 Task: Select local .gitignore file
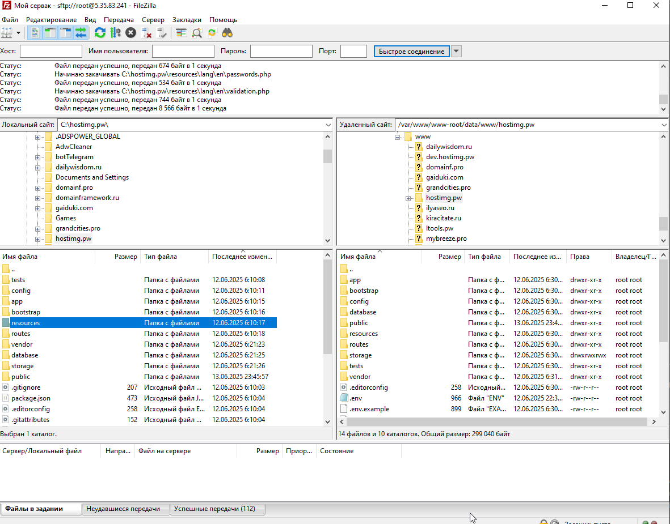pos(139,387)
